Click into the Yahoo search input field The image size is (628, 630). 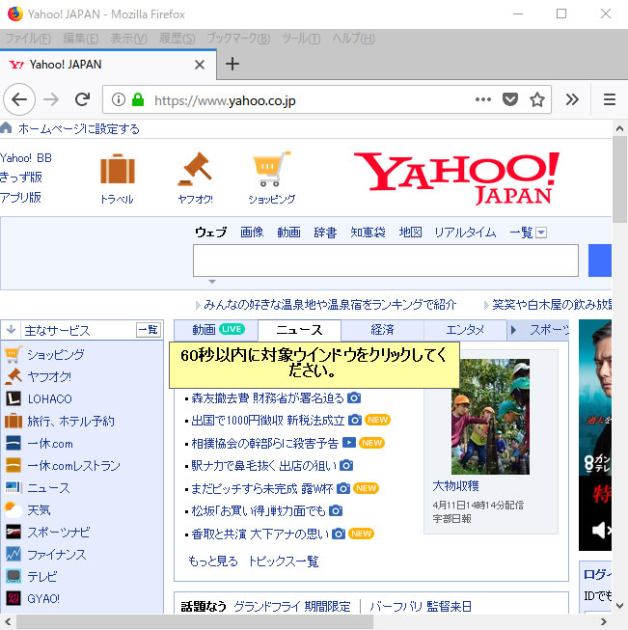[x=386, y=260]
